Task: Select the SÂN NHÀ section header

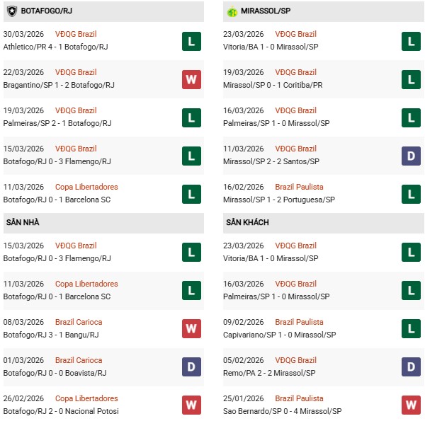Action: (x=23, y=222)
